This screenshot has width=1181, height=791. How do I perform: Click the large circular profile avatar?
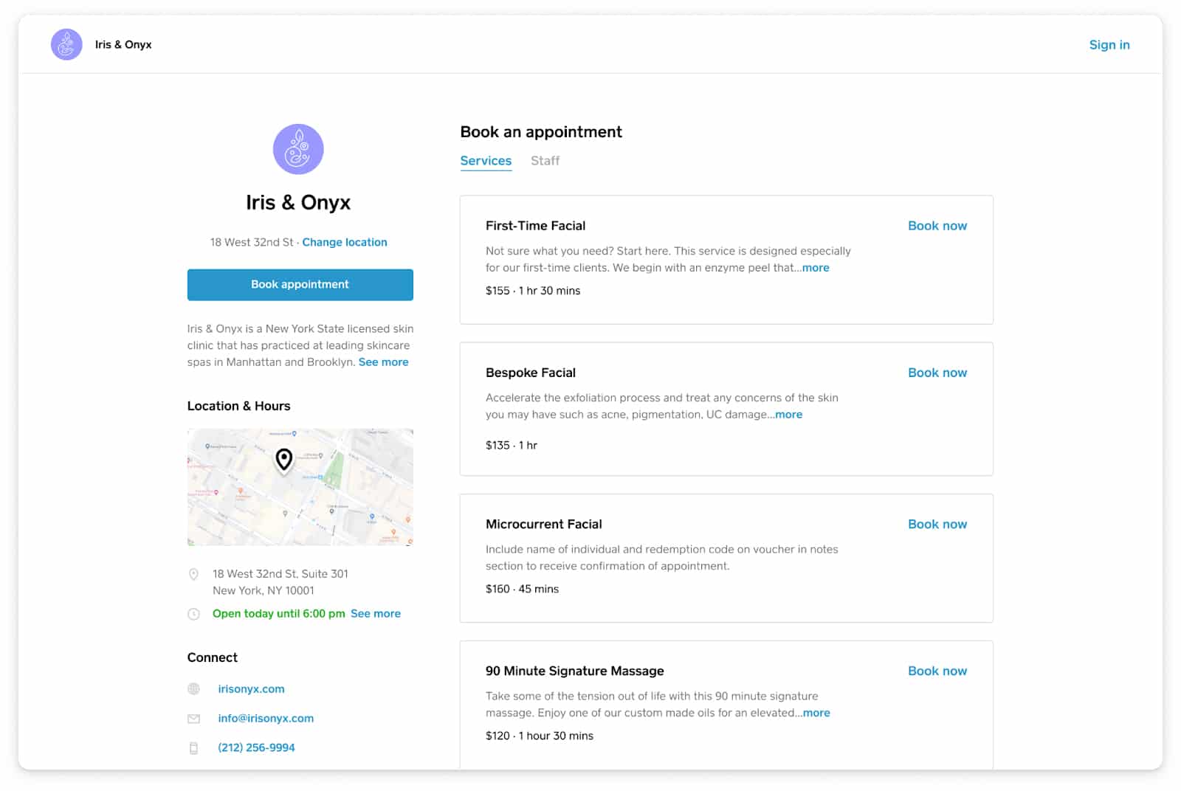(300, 148)
